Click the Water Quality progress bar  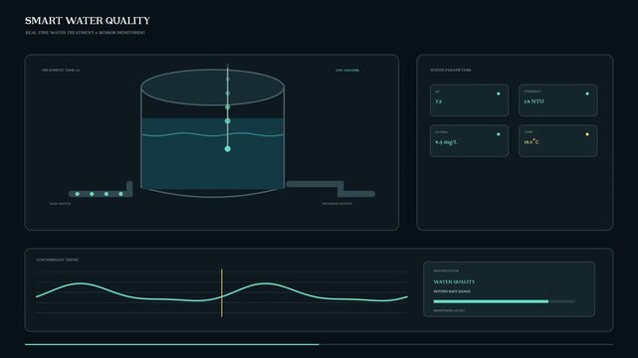point(505,301)
